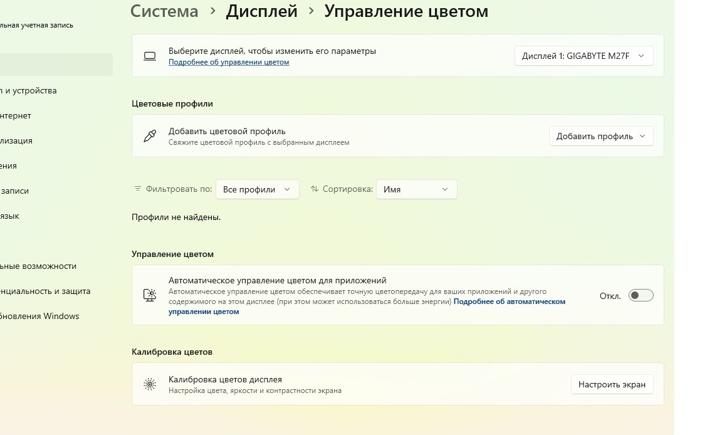Open Подробнее об управлении цветом link
The height and width of the screenshot is (435, 722).
(229, 62)
